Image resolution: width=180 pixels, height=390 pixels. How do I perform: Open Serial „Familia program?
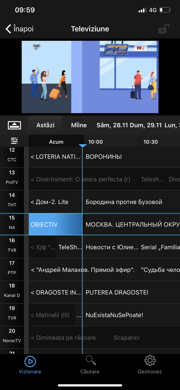160,247
